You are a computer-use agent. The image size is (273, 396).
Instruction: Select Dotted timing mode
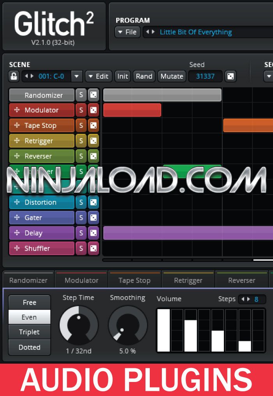click(x=30, y=347)
